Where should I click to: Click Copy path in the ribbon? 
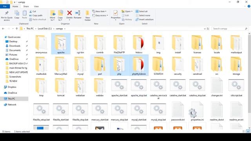[x=36, y=16]
